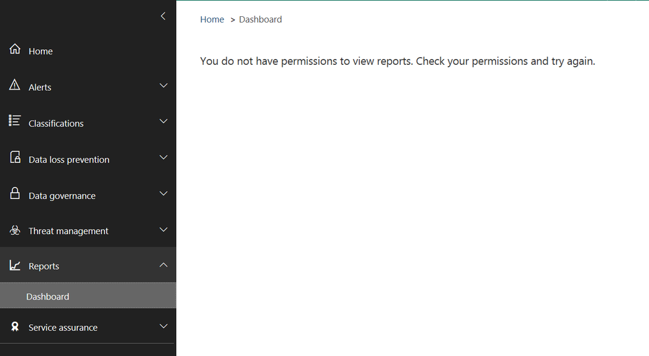Click the Classifications list icon
Screen dimensions: 649x356
(x=14, y=120)
